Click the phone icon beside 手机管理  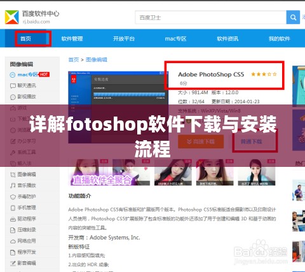[x=13, y=208]
